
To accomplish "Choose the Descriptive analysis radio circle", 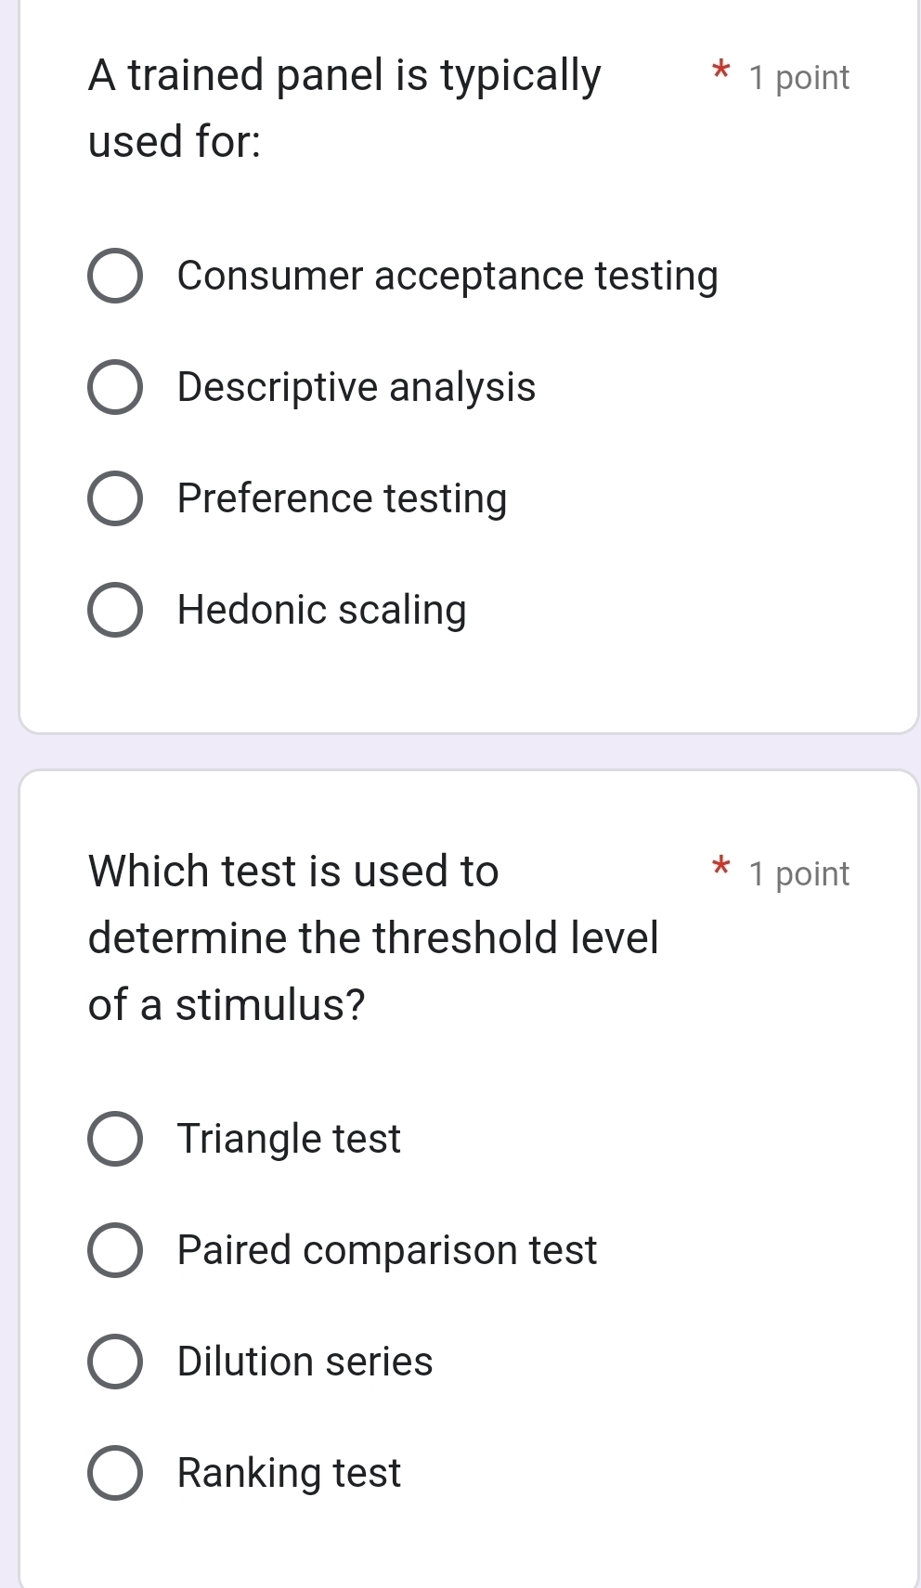I will tap(115, 387).
